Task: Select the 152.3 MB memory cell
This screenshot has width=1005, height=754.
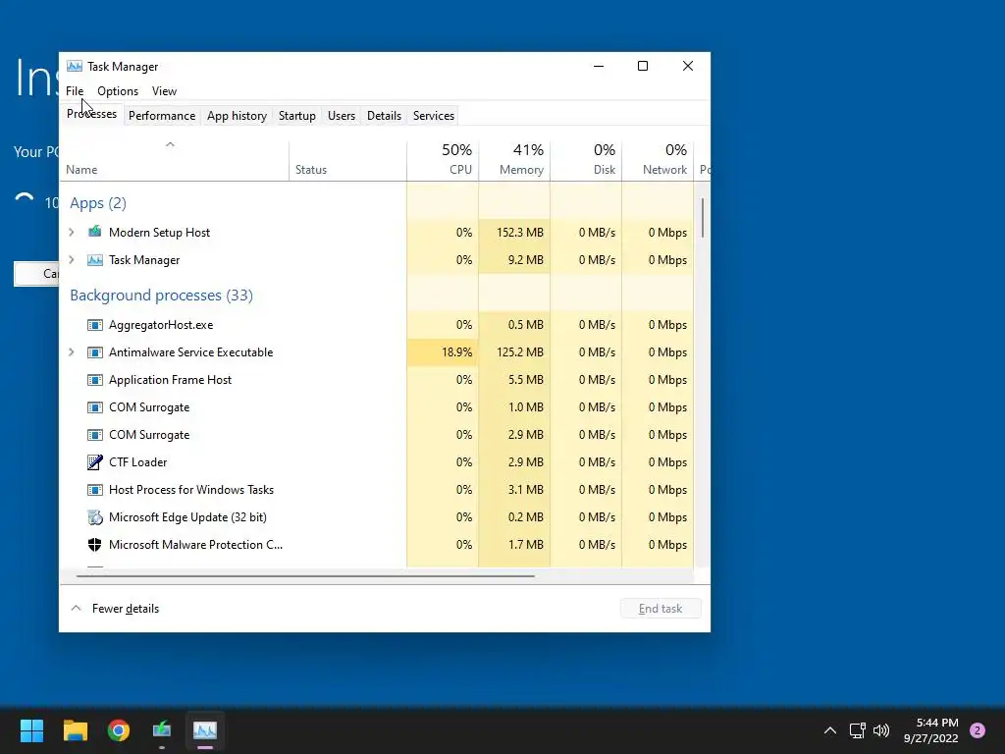Action: point(514,232)
